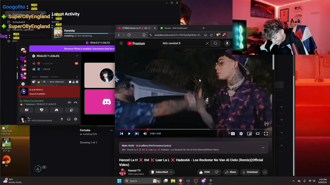This screenshot has height=185, width=330.
Task: Expand the Next up mix panel
Action: 263,147
